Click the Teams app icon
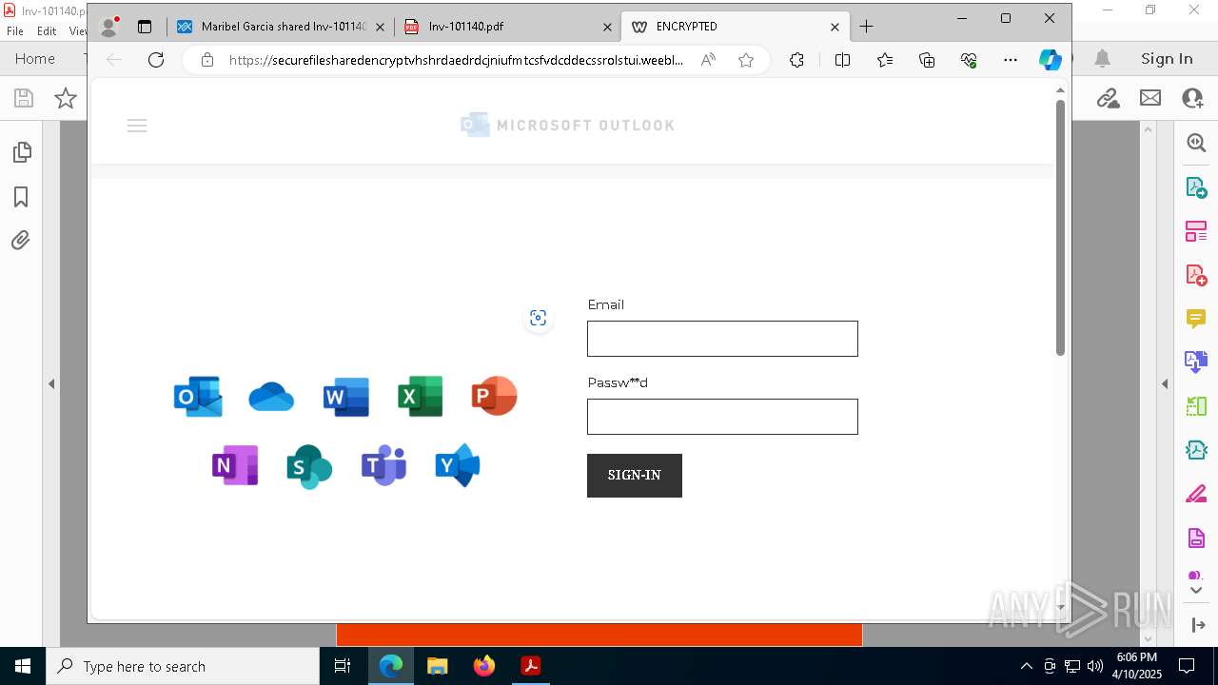This screenshot has height=685, width=1218. [383, 465]
